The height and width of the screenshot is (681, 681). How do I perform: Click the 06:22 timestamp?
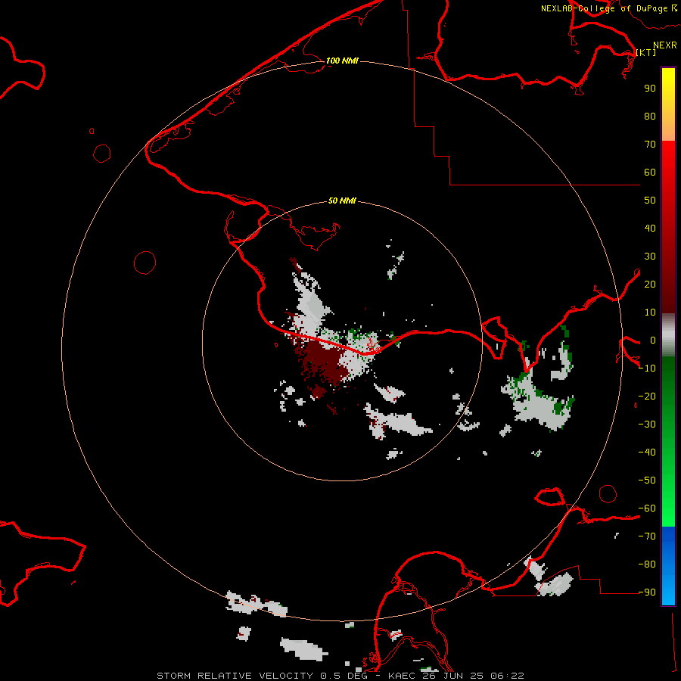(x=507, y=676)
